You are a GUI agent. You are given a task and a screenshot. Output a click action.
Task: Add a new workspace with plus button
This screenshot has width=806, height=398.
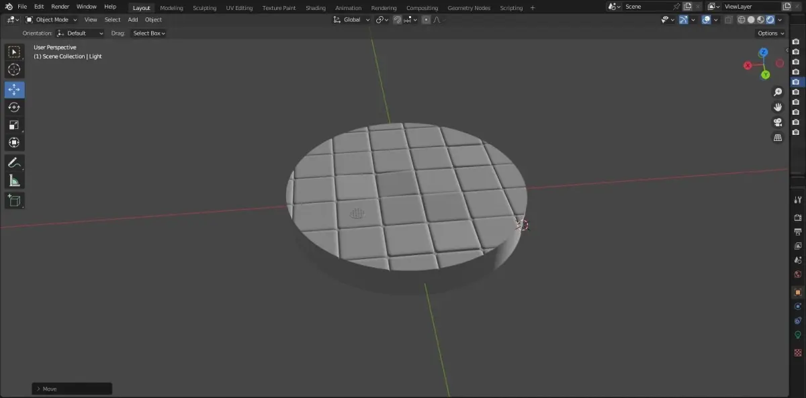pyautogui.click(x=533, y=8)
